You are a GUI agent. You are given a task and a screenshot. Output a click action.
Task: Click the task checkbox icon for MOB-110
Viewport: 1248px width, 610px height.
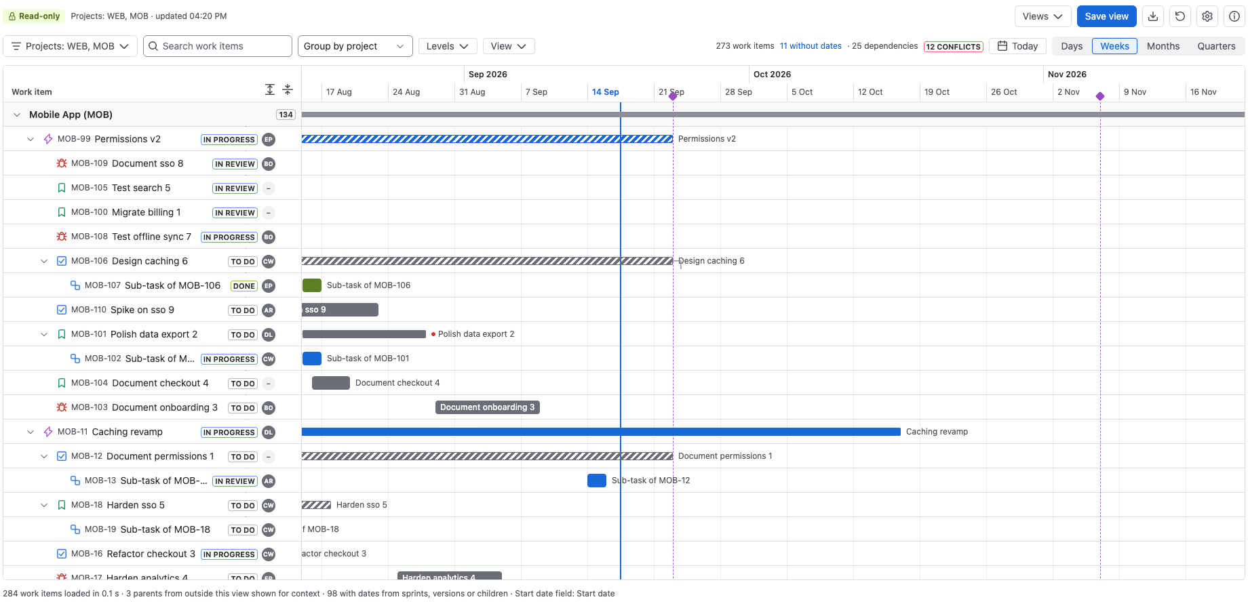pos(62,310)
